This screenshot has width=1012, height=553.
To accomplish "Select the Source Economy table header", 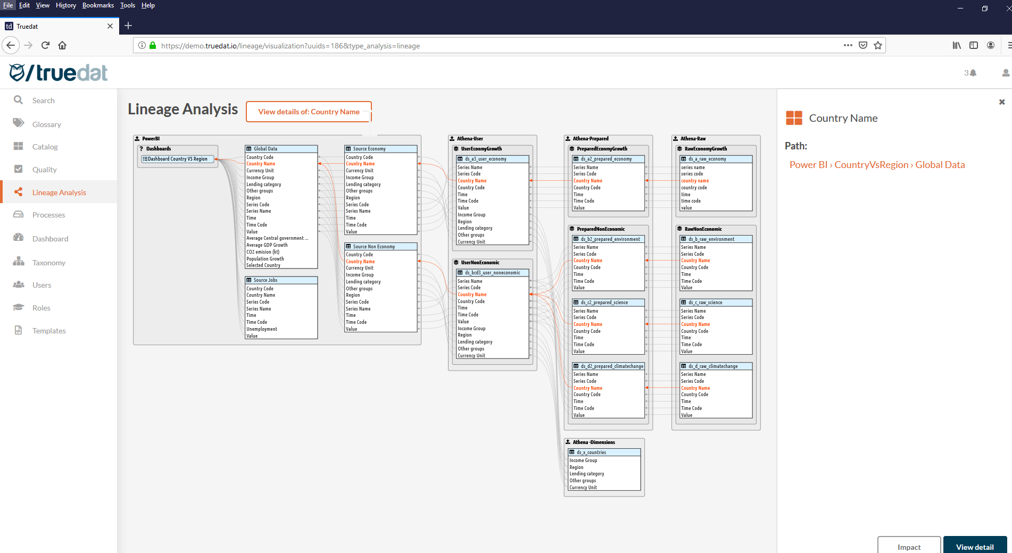I will 381,149.
